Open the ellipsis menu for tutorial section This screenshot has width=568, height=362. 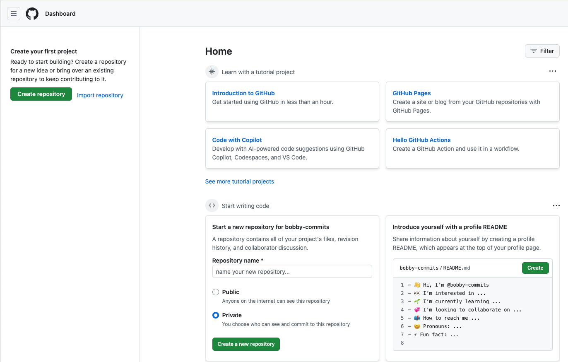[553, 71]
